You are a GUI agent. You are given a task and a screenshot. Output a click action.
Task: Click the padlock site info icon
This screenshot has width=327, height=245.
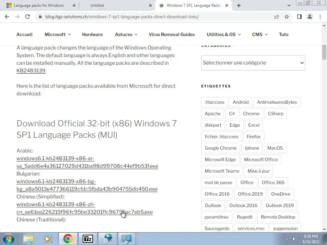(x=41, y=17)
